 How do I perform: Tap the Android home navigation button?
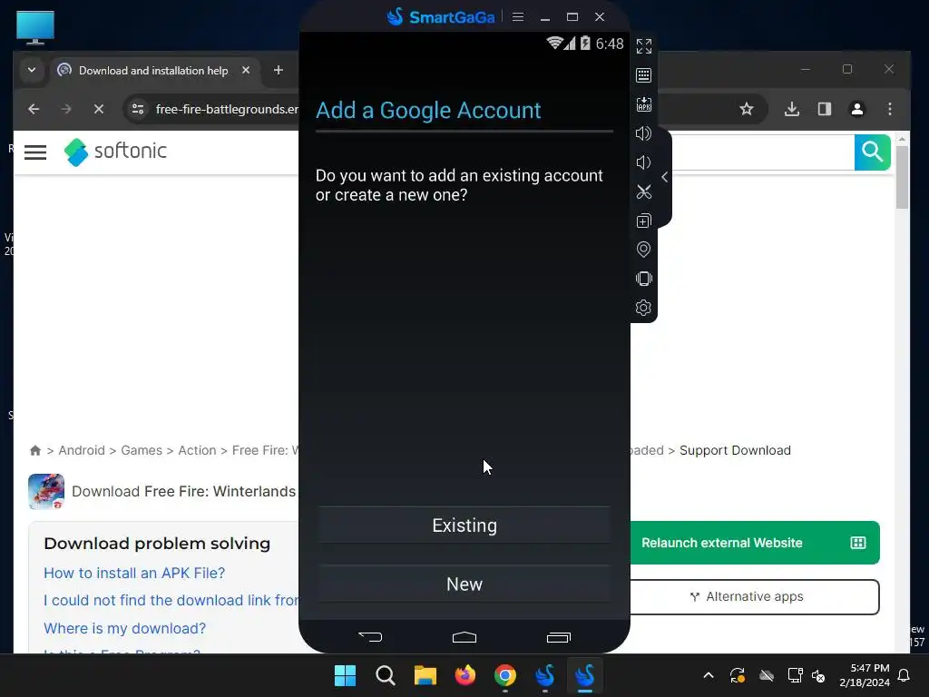click(464, 637)
